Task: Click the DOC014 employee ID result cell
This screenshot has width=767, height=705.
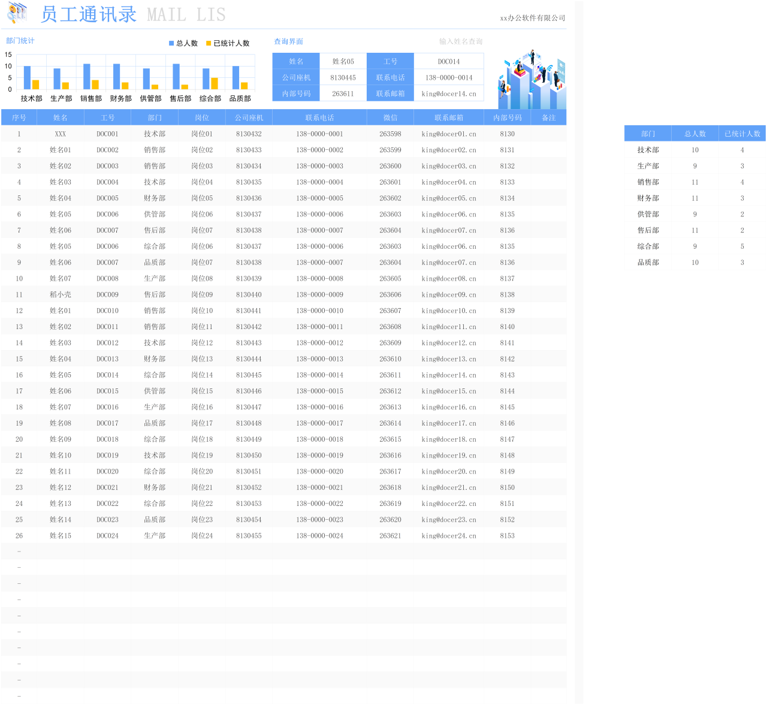Action: 449,61
